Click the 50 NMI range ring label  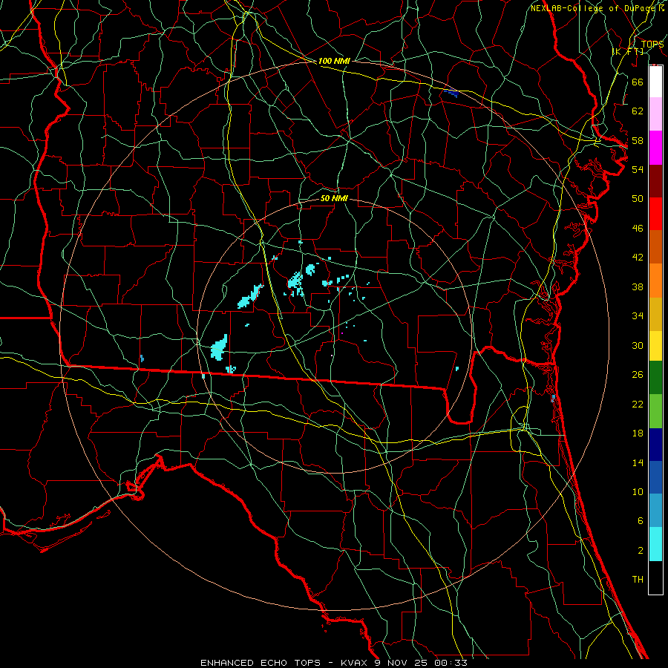coord(335,198)
